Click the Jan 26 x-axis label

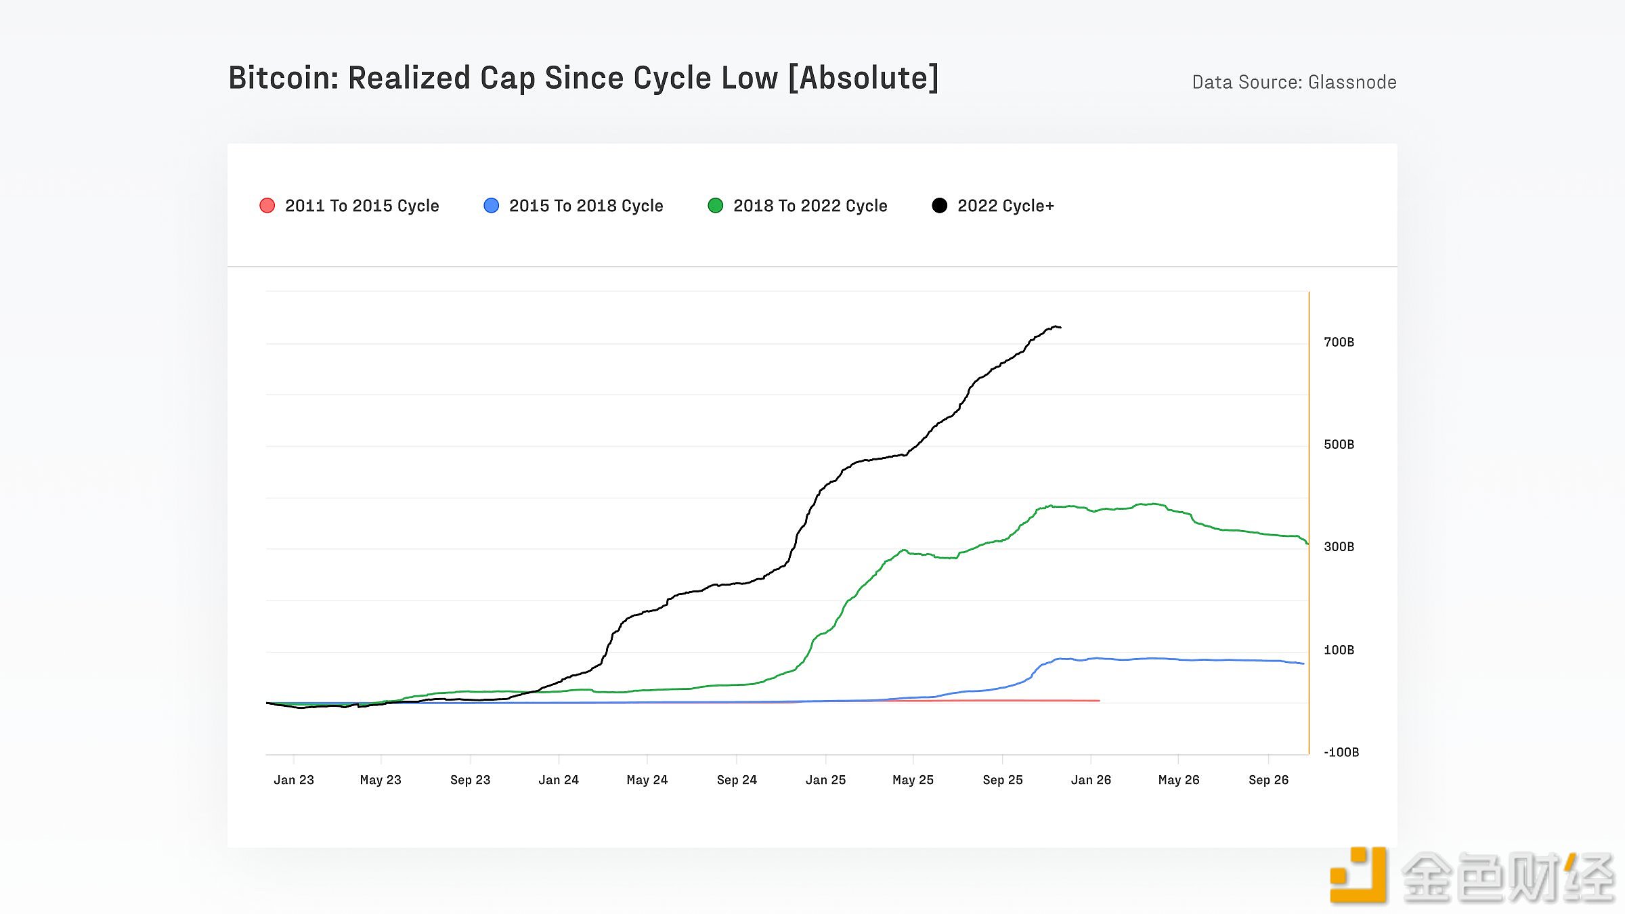pos(1091,780)
